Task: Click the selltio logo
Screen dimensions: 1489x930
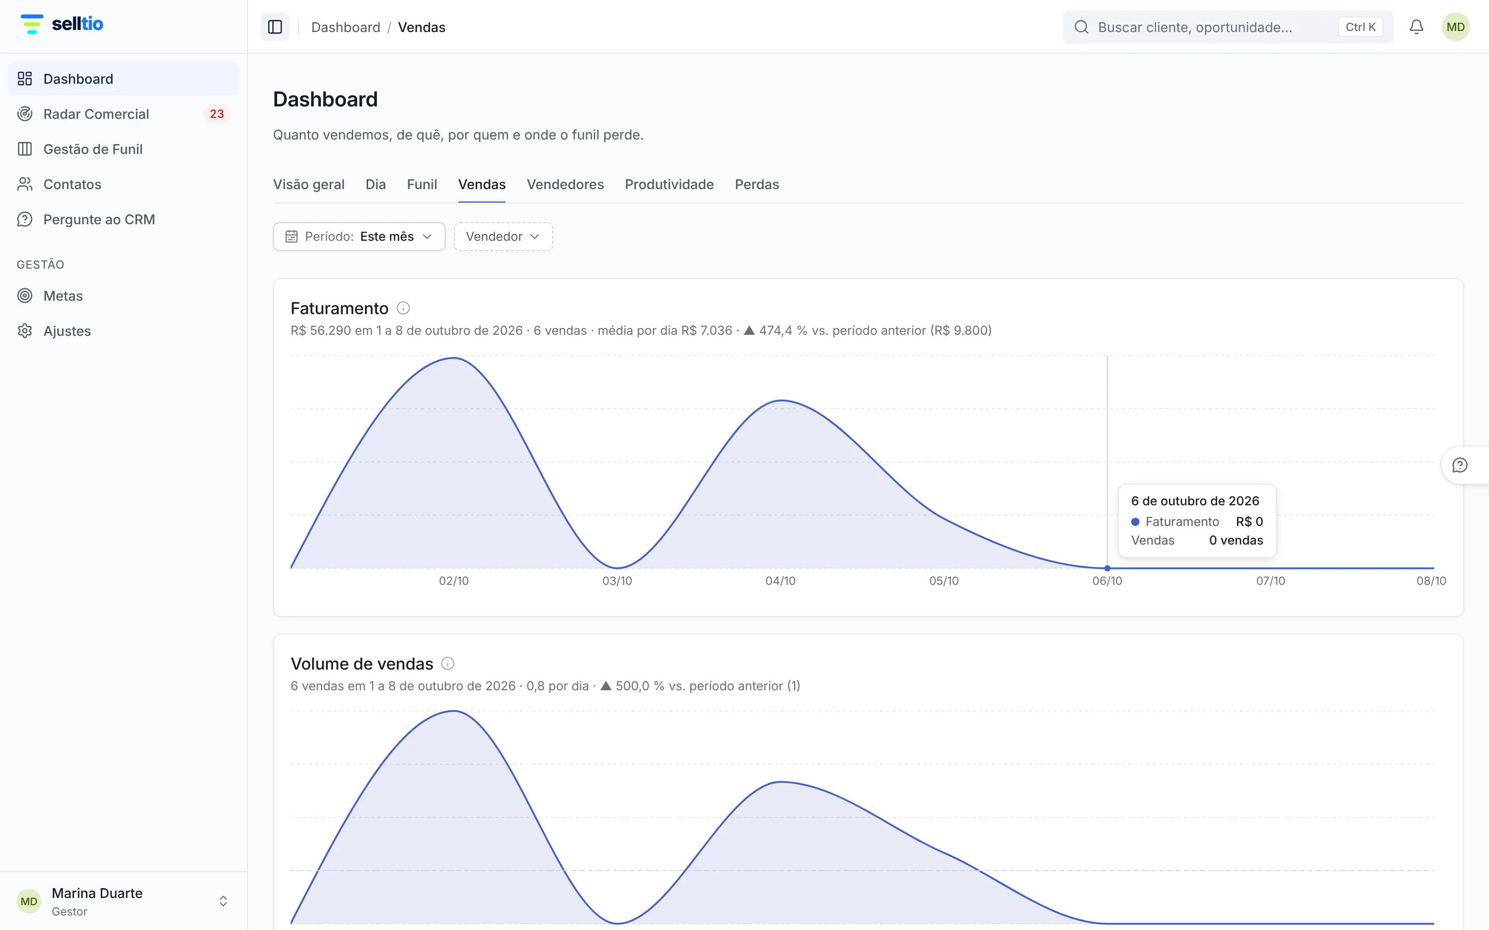Action: point(62,24)
